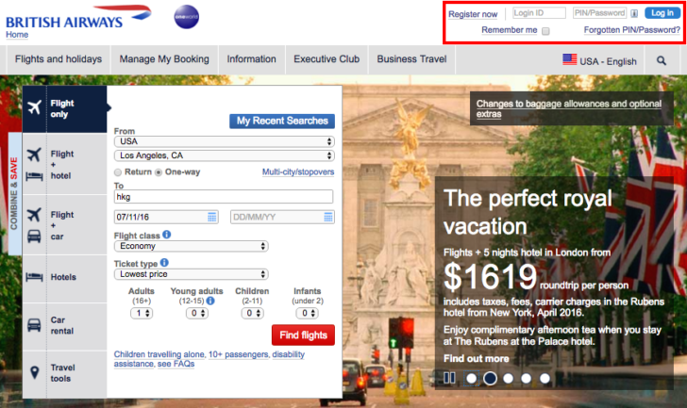The width and height of the screenshot is (687, 408).
Task: Open the Information menu
Action: [251, 59]
